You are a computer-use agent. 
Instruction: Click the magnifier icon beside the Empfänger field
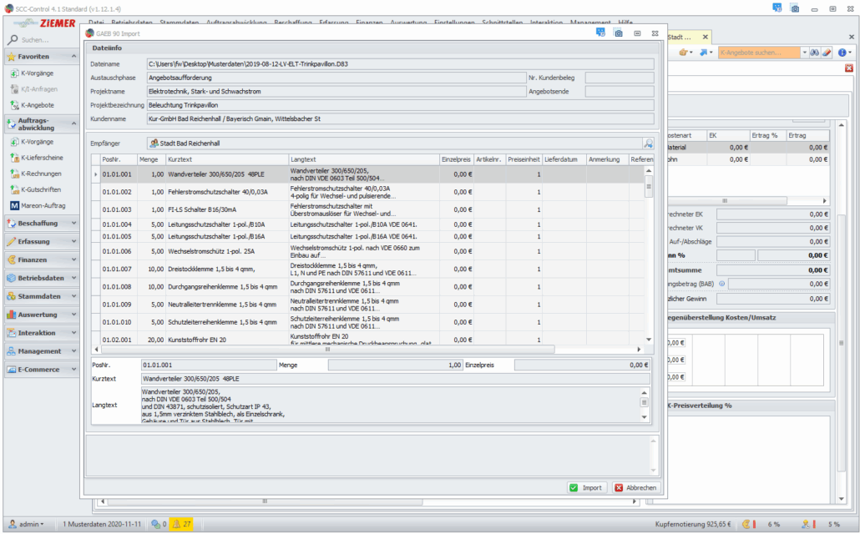coord(648,144)
